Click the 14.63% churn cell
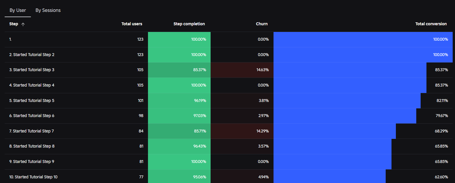Screen dimensions: 455x183 coord(242,70)
